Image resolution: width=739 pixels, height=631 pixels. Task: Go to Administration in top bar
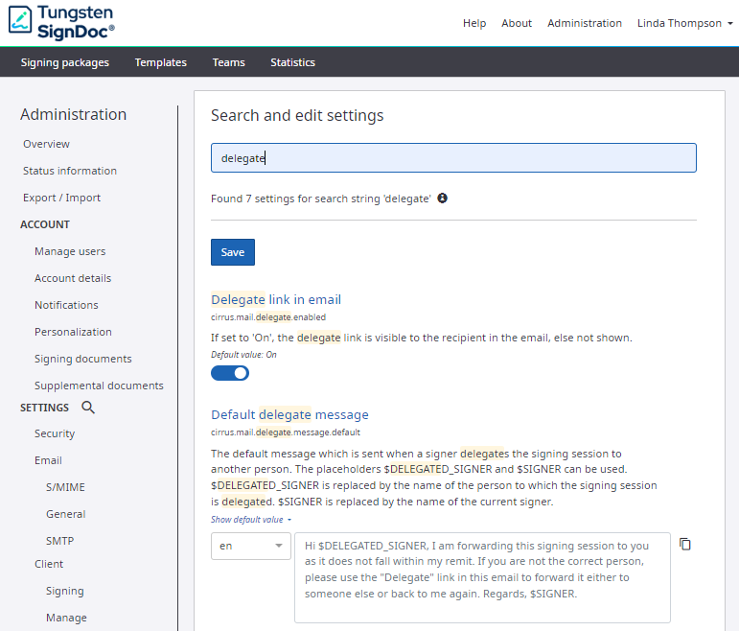click(x=585, y=23)
